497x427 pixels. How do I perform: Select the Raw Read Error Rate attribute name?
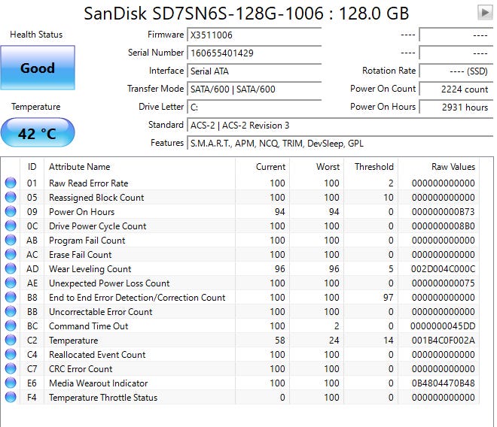point(88,183)
